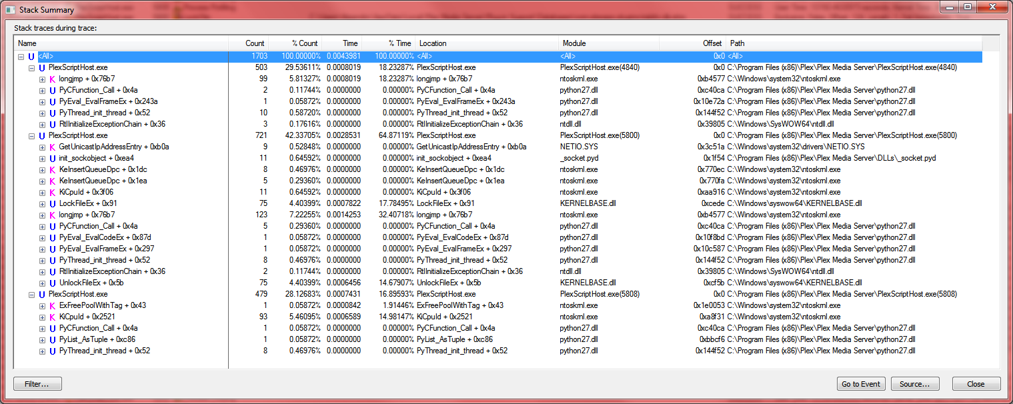Collapse the PlexScriptHost.exe(5800) process node
1013x404 pixels.
31,135
